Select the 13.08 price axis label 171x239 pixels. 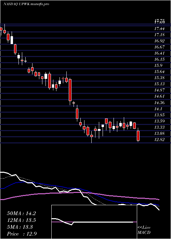pyautogui.click(x=159, y=133)
